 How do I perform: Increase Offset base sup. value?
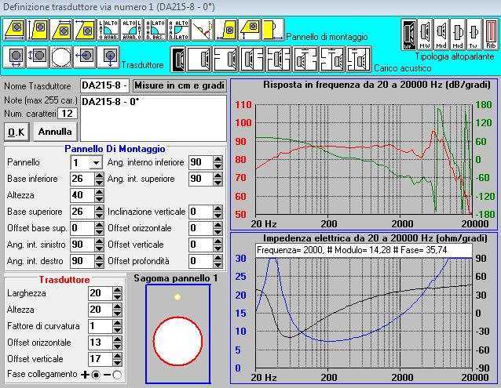(x=99, y=225)
